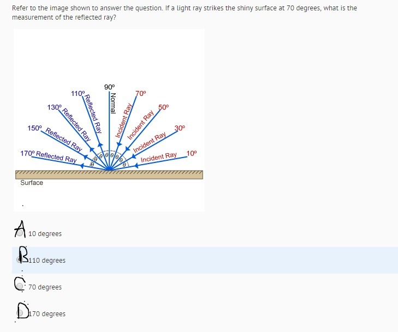Viewport: 398px width, 332px height.
Task: Click the 'Surface' label under diagram
Action: pos(32,183)
